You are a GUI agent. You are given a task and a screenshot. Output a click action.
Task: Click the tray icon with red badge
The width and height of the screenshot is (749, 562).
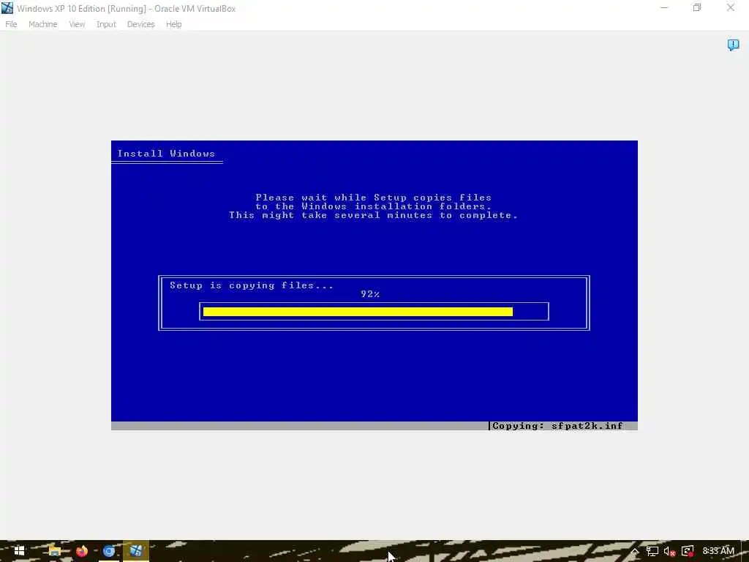pos(688,551)
